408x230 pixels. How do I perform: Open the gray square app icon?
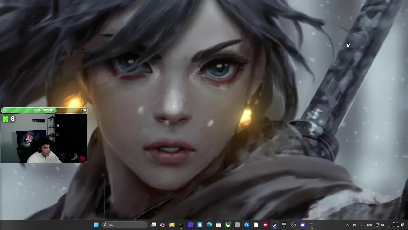(x=237, y=225)
